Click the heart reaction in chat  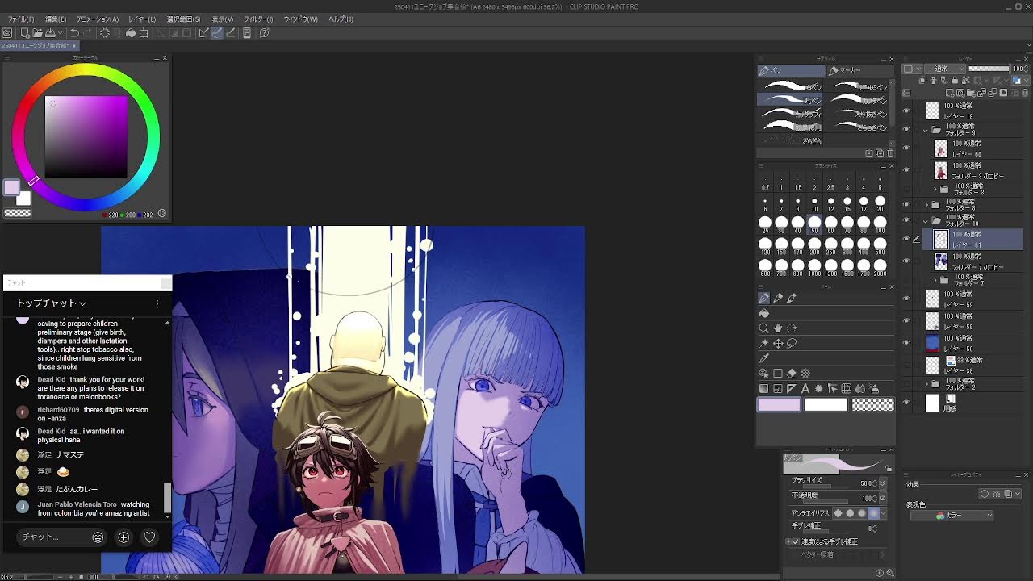coord(149,537)
